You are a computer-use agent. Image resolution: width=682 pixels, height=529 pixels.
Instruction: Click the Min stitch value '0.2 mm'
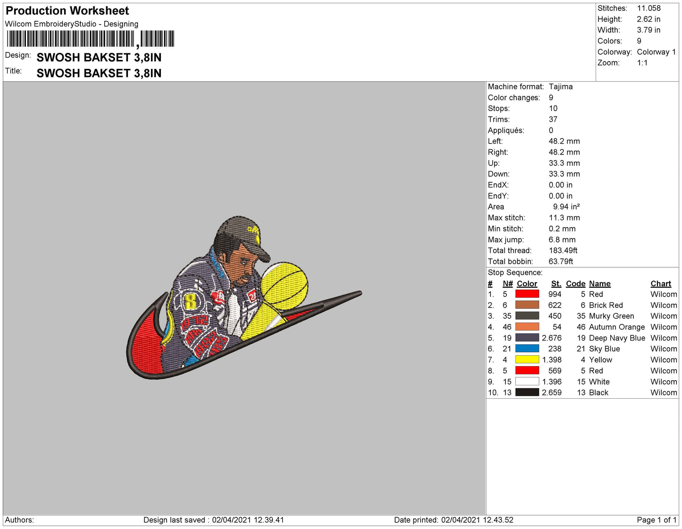pyautogui.click(x=562, y=229)
